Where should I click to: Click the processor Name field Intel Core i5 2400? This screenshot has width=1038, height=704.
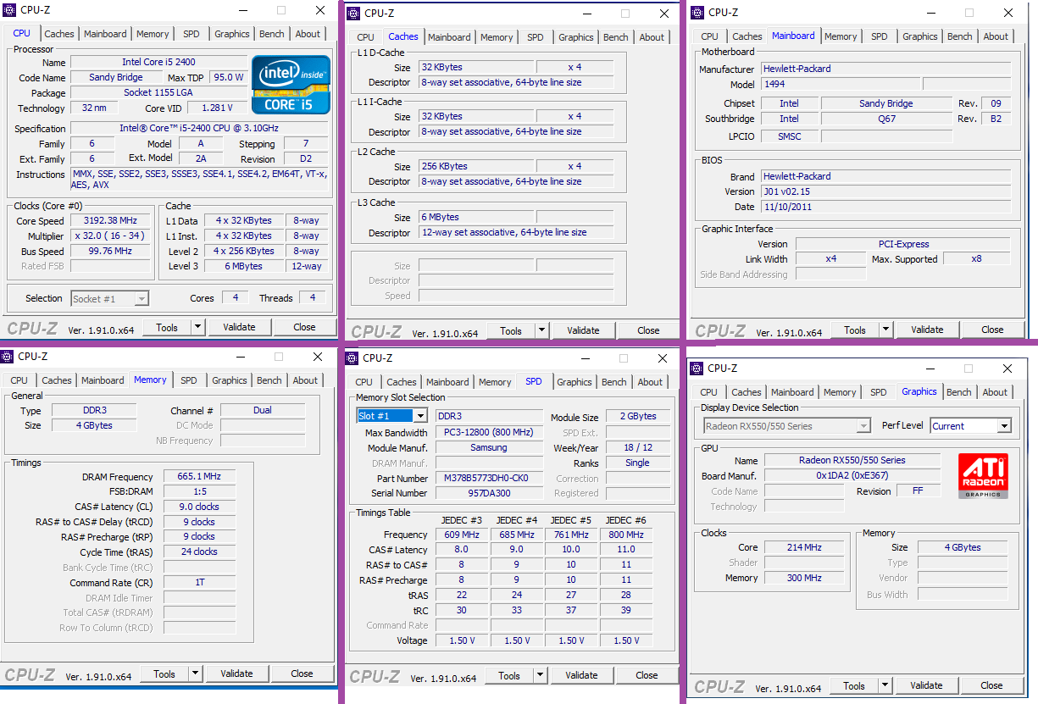click(159, 63)
